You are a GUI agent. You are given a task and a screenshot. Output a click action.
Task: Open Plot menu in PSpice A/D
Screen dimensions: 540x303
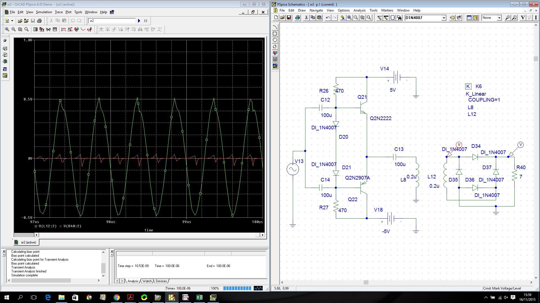(68, 12)
